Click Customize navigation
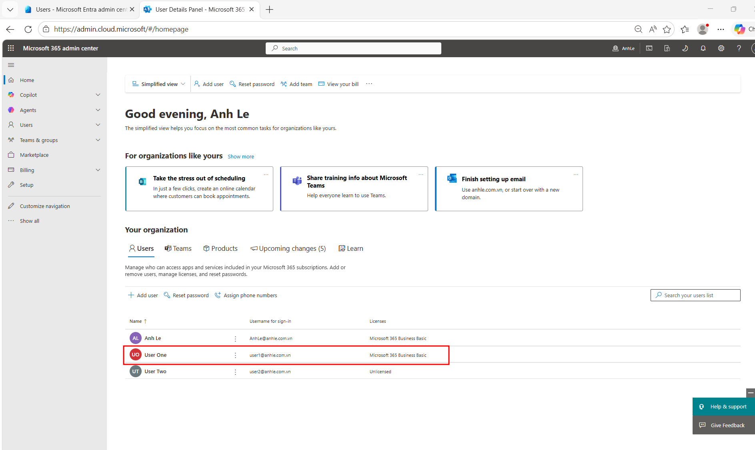 click(45, 206)
